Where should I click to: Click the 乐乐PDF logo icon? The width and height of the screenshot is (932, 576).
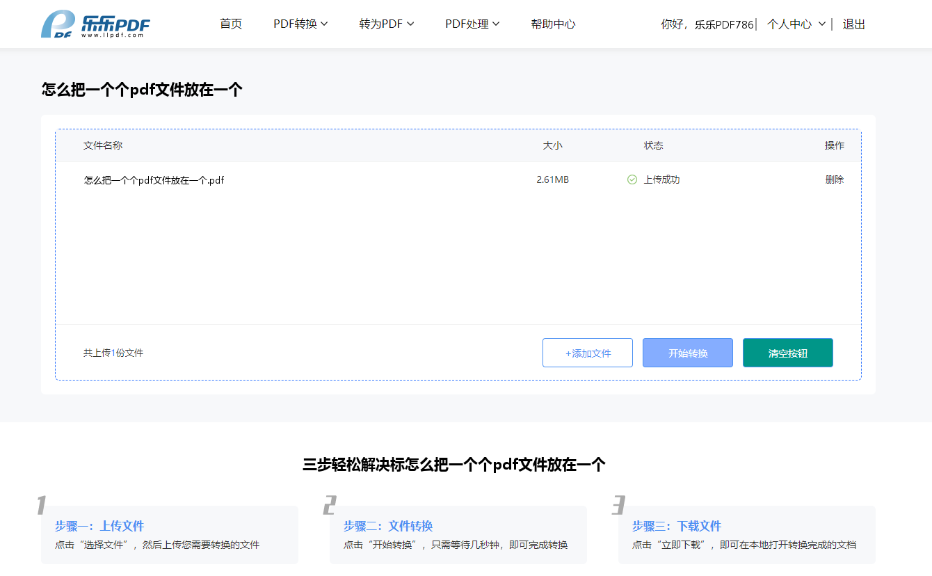click(x=95, y=24)
